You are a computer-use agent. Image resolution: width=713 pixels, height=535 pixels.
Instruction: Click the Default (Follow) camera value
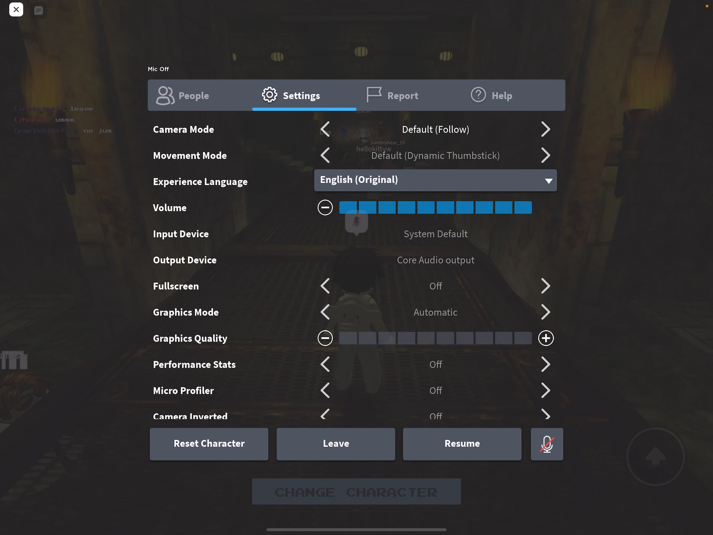(x=435, y=129)
